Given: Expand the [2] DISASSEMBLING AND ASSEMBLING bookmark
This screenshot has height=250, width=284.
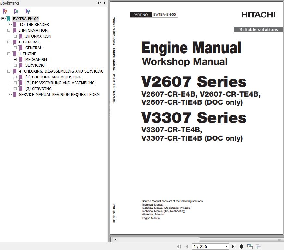Looking at the screenshot, I should [15, 83].
